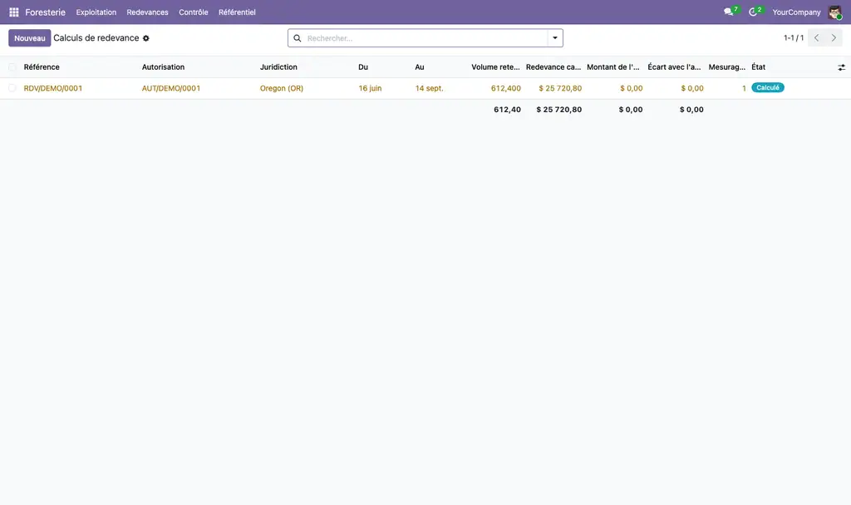Image resolution: width=851 pixels, height=505 pixels.
Task: Open record RDV/DEMO/0001
Action: pyautogui.click(x=53, y=88)
